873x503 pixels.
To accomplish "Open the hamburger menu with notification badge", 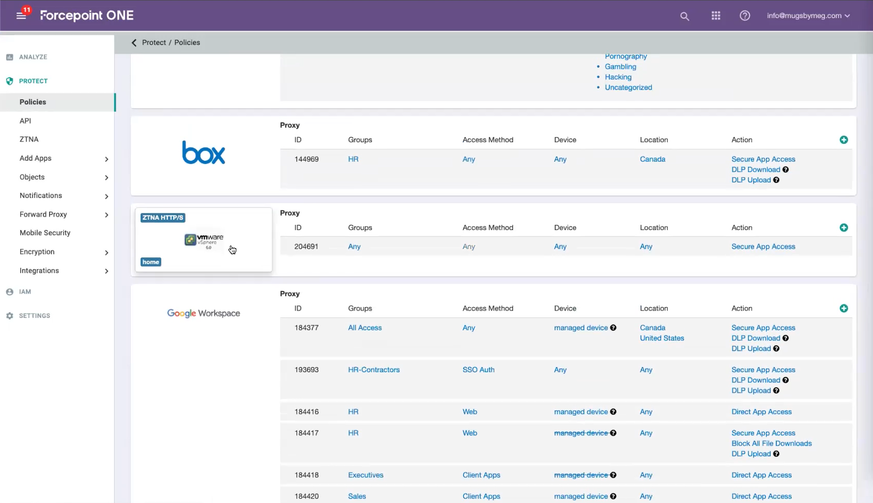I will click(x=21, y=16).
